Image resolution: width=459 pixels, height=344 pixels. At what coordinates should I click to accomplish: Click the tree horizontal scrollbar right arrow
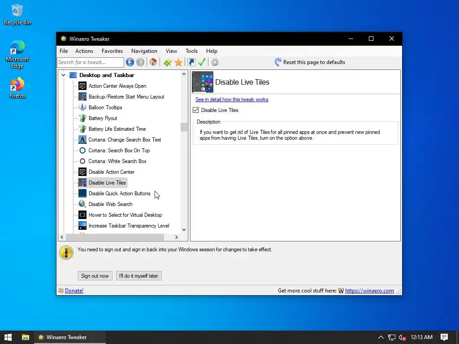(x=176, y=237)
